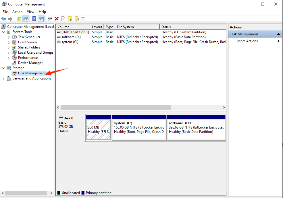Toggle Show/Hide Console Tree toolbar button
The image size is (283, 198).
[26, 19]
